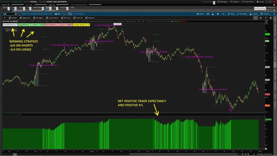Image resolution: width=277 pixels, height=156 pixels.
Task: Apply the DD Aggro study set
Action: pyautogui.click(x=38, y=18)
